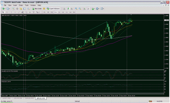Switch timeframe to M15
This screenshot has width=170, height=103.
(52, 12)
